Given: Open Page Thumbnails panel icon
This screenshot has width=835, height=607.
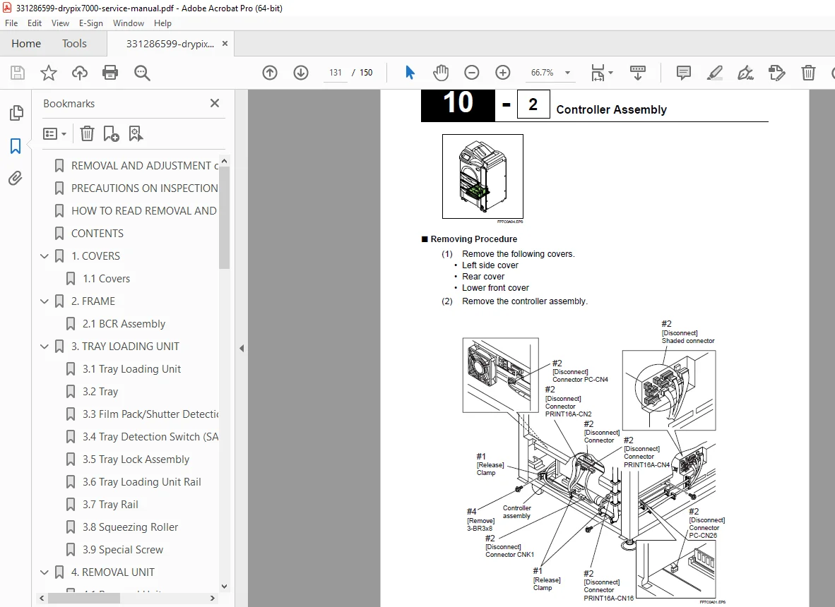Looking at the screenshot, I should coord(16,113).
